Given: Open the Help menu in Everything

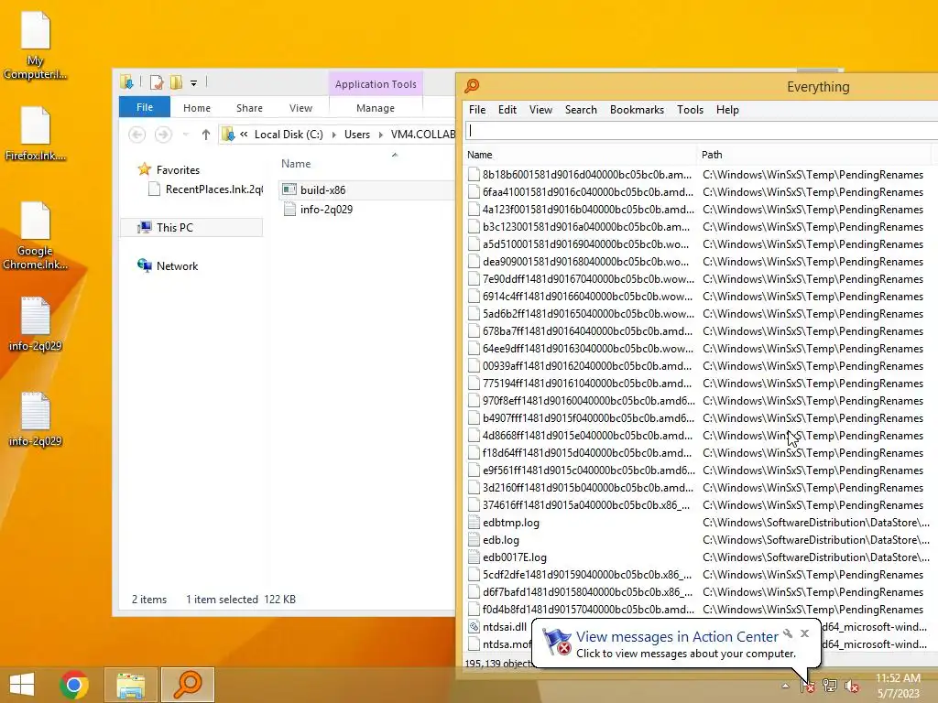Looking at the screenshot, I should (x=727, y=110).
